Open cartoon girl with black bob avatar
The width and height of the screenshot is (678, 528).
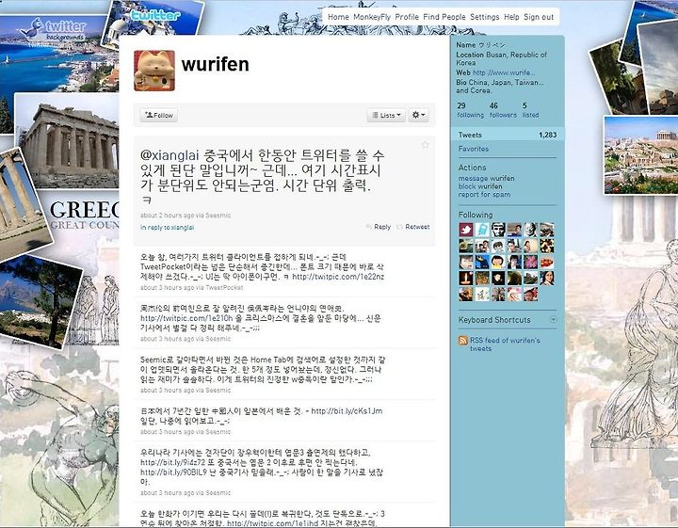click(x=498, y=262)
